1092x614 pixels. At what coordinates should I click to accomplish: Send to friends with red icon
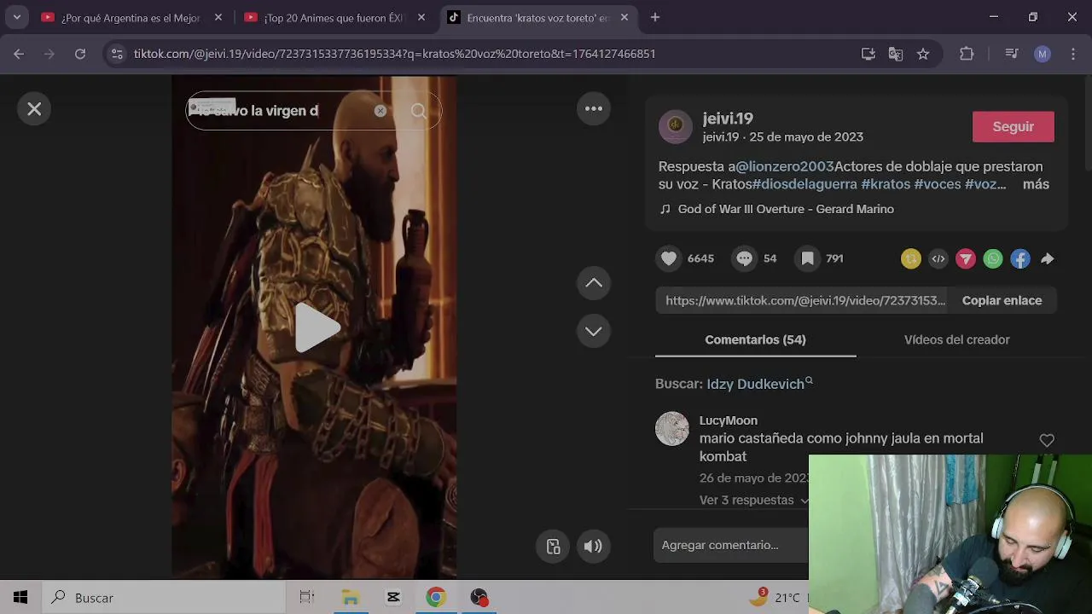pos(966,259)
